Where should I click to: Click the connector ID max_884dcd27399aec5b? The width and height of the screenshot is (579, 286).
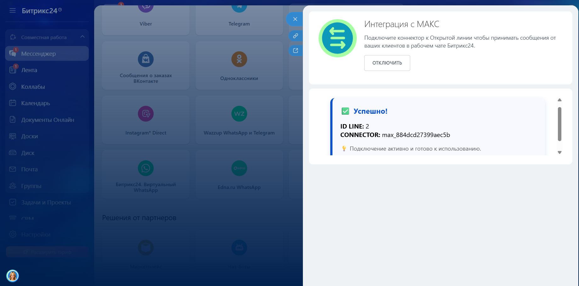click(416, 135)
